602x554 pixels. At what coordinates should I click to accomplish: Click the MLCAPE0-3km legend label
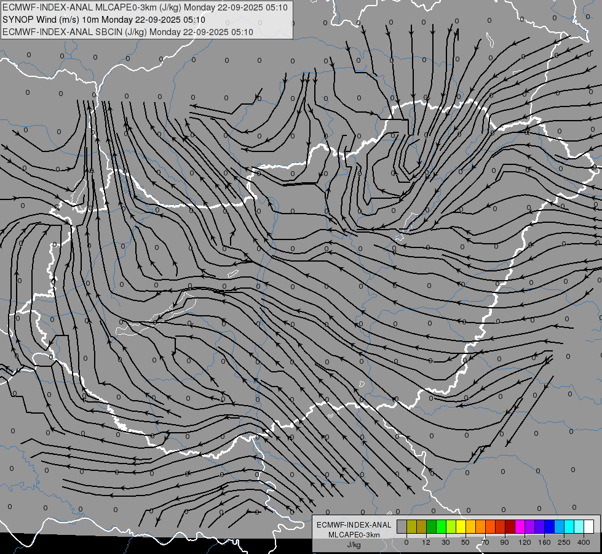tap(354, 535)
